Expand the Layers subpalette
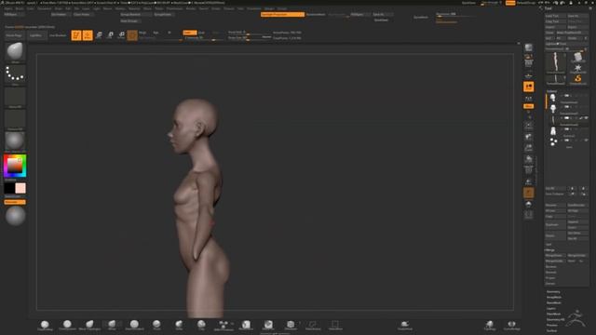596x335 pixels. (551, 308)
